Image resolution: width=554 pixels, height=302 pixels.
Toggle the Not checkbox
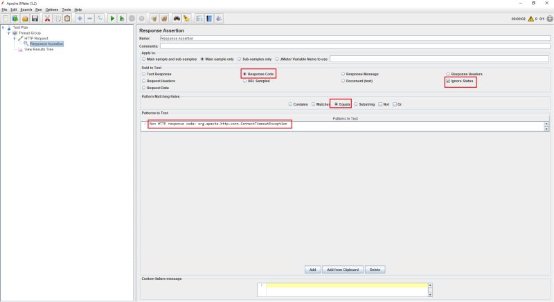pyautogui.click(x=384, y=104)
